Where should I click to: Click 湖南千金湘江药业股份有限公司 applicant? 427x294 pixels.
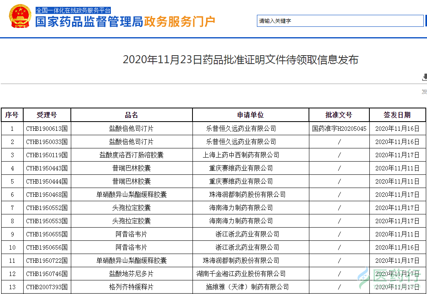coord(241,274)
